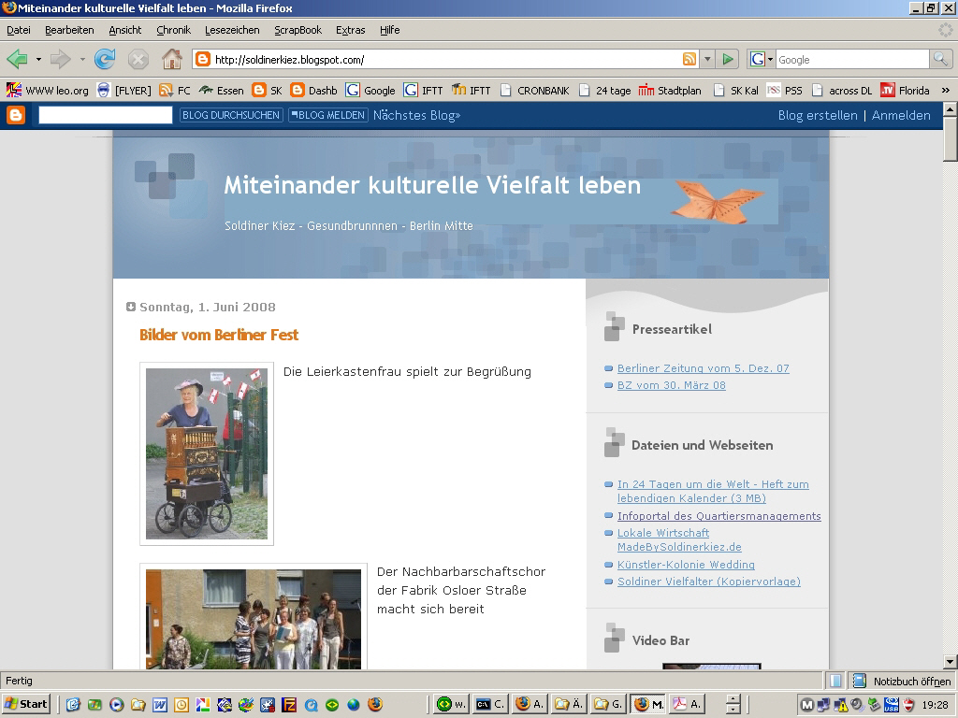Open the WWW leo.org bookmark
958x718 pixels.
click(48, 91)
